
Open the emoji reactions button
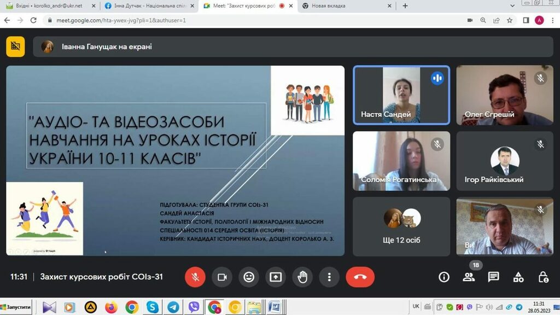point(249,277)
